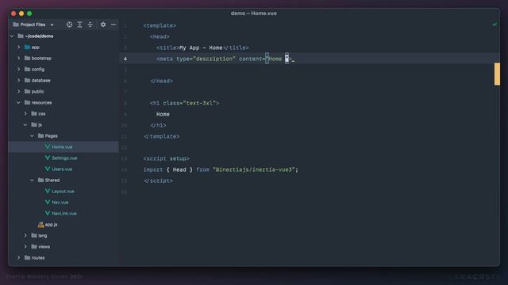Click the Vue icon beside Layout.vue
Viewport: 508px width, 285px height.
[48, 191]
